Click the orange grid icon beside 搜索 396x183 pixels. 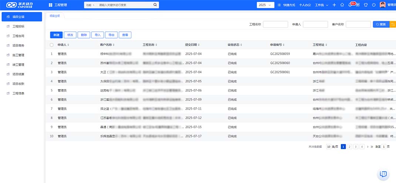coord(393,24)
